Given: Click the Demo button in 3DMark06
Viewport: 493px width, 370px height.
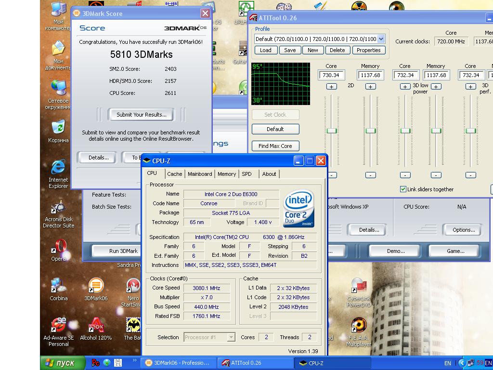Looking at the screenshot, I should (x=396, y=251).
